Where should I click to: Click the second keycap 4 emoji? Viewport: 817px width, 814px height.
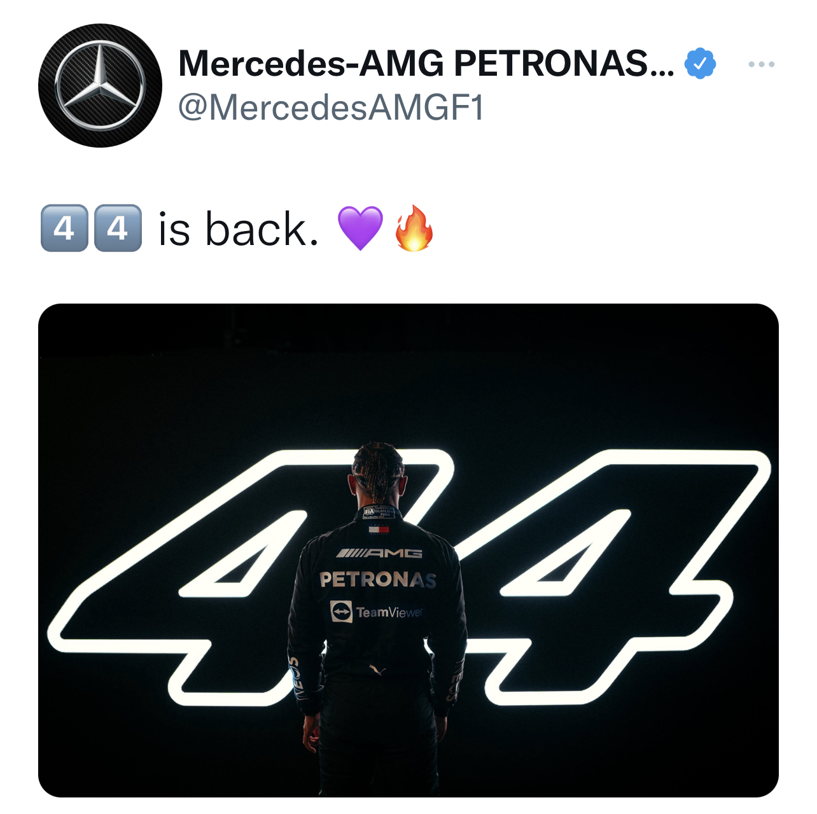point(118,228)
